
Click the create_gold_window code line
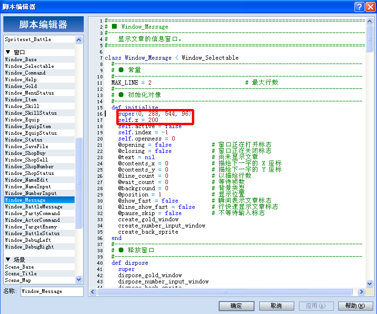coord(148,219)
